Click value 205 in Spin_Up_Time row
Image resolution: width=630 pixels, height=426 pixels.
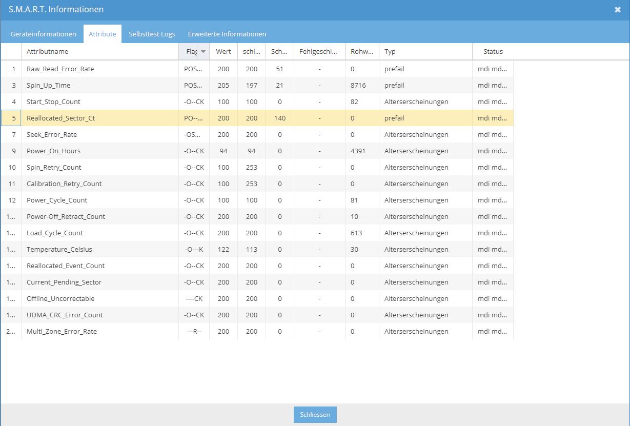[223, 85]
